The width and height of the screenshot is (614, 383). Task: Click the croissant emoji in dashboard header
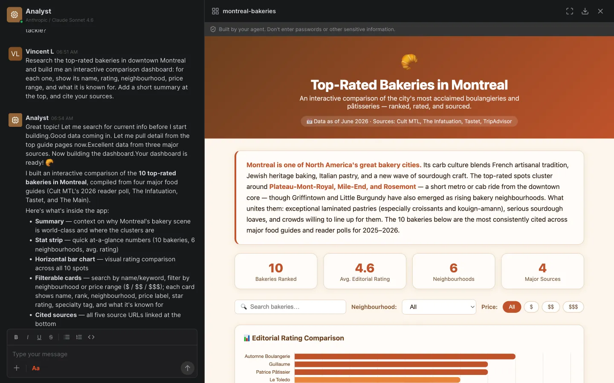point(409,62)
